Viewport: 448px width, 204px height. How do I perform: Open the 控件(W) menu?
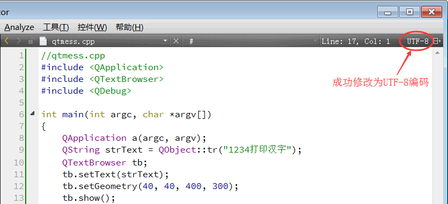pyautogui.click(x=92, y=27)
